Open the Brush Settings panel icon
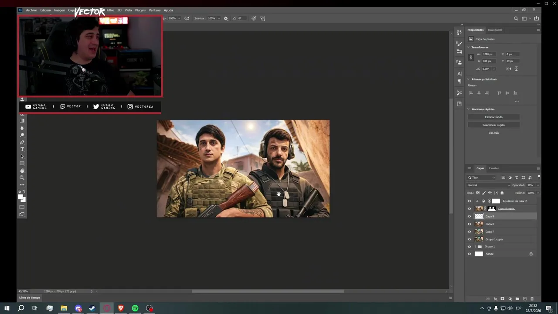The height and width of the screenshot is (314, 558). [459, 51]
